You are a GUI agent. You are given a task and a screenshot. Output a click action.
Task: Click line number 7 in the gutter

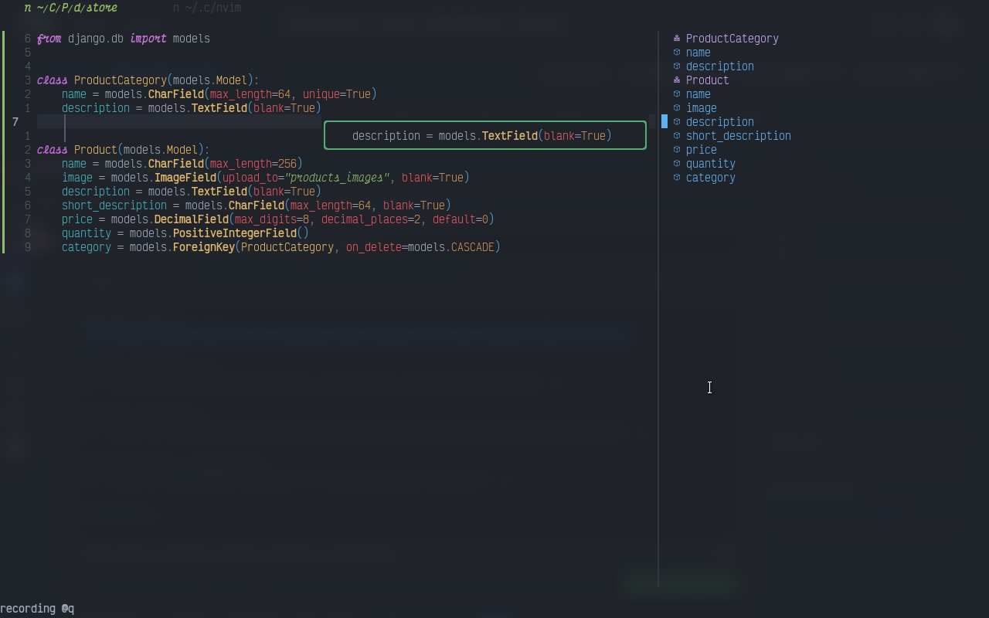pos(15,121)
